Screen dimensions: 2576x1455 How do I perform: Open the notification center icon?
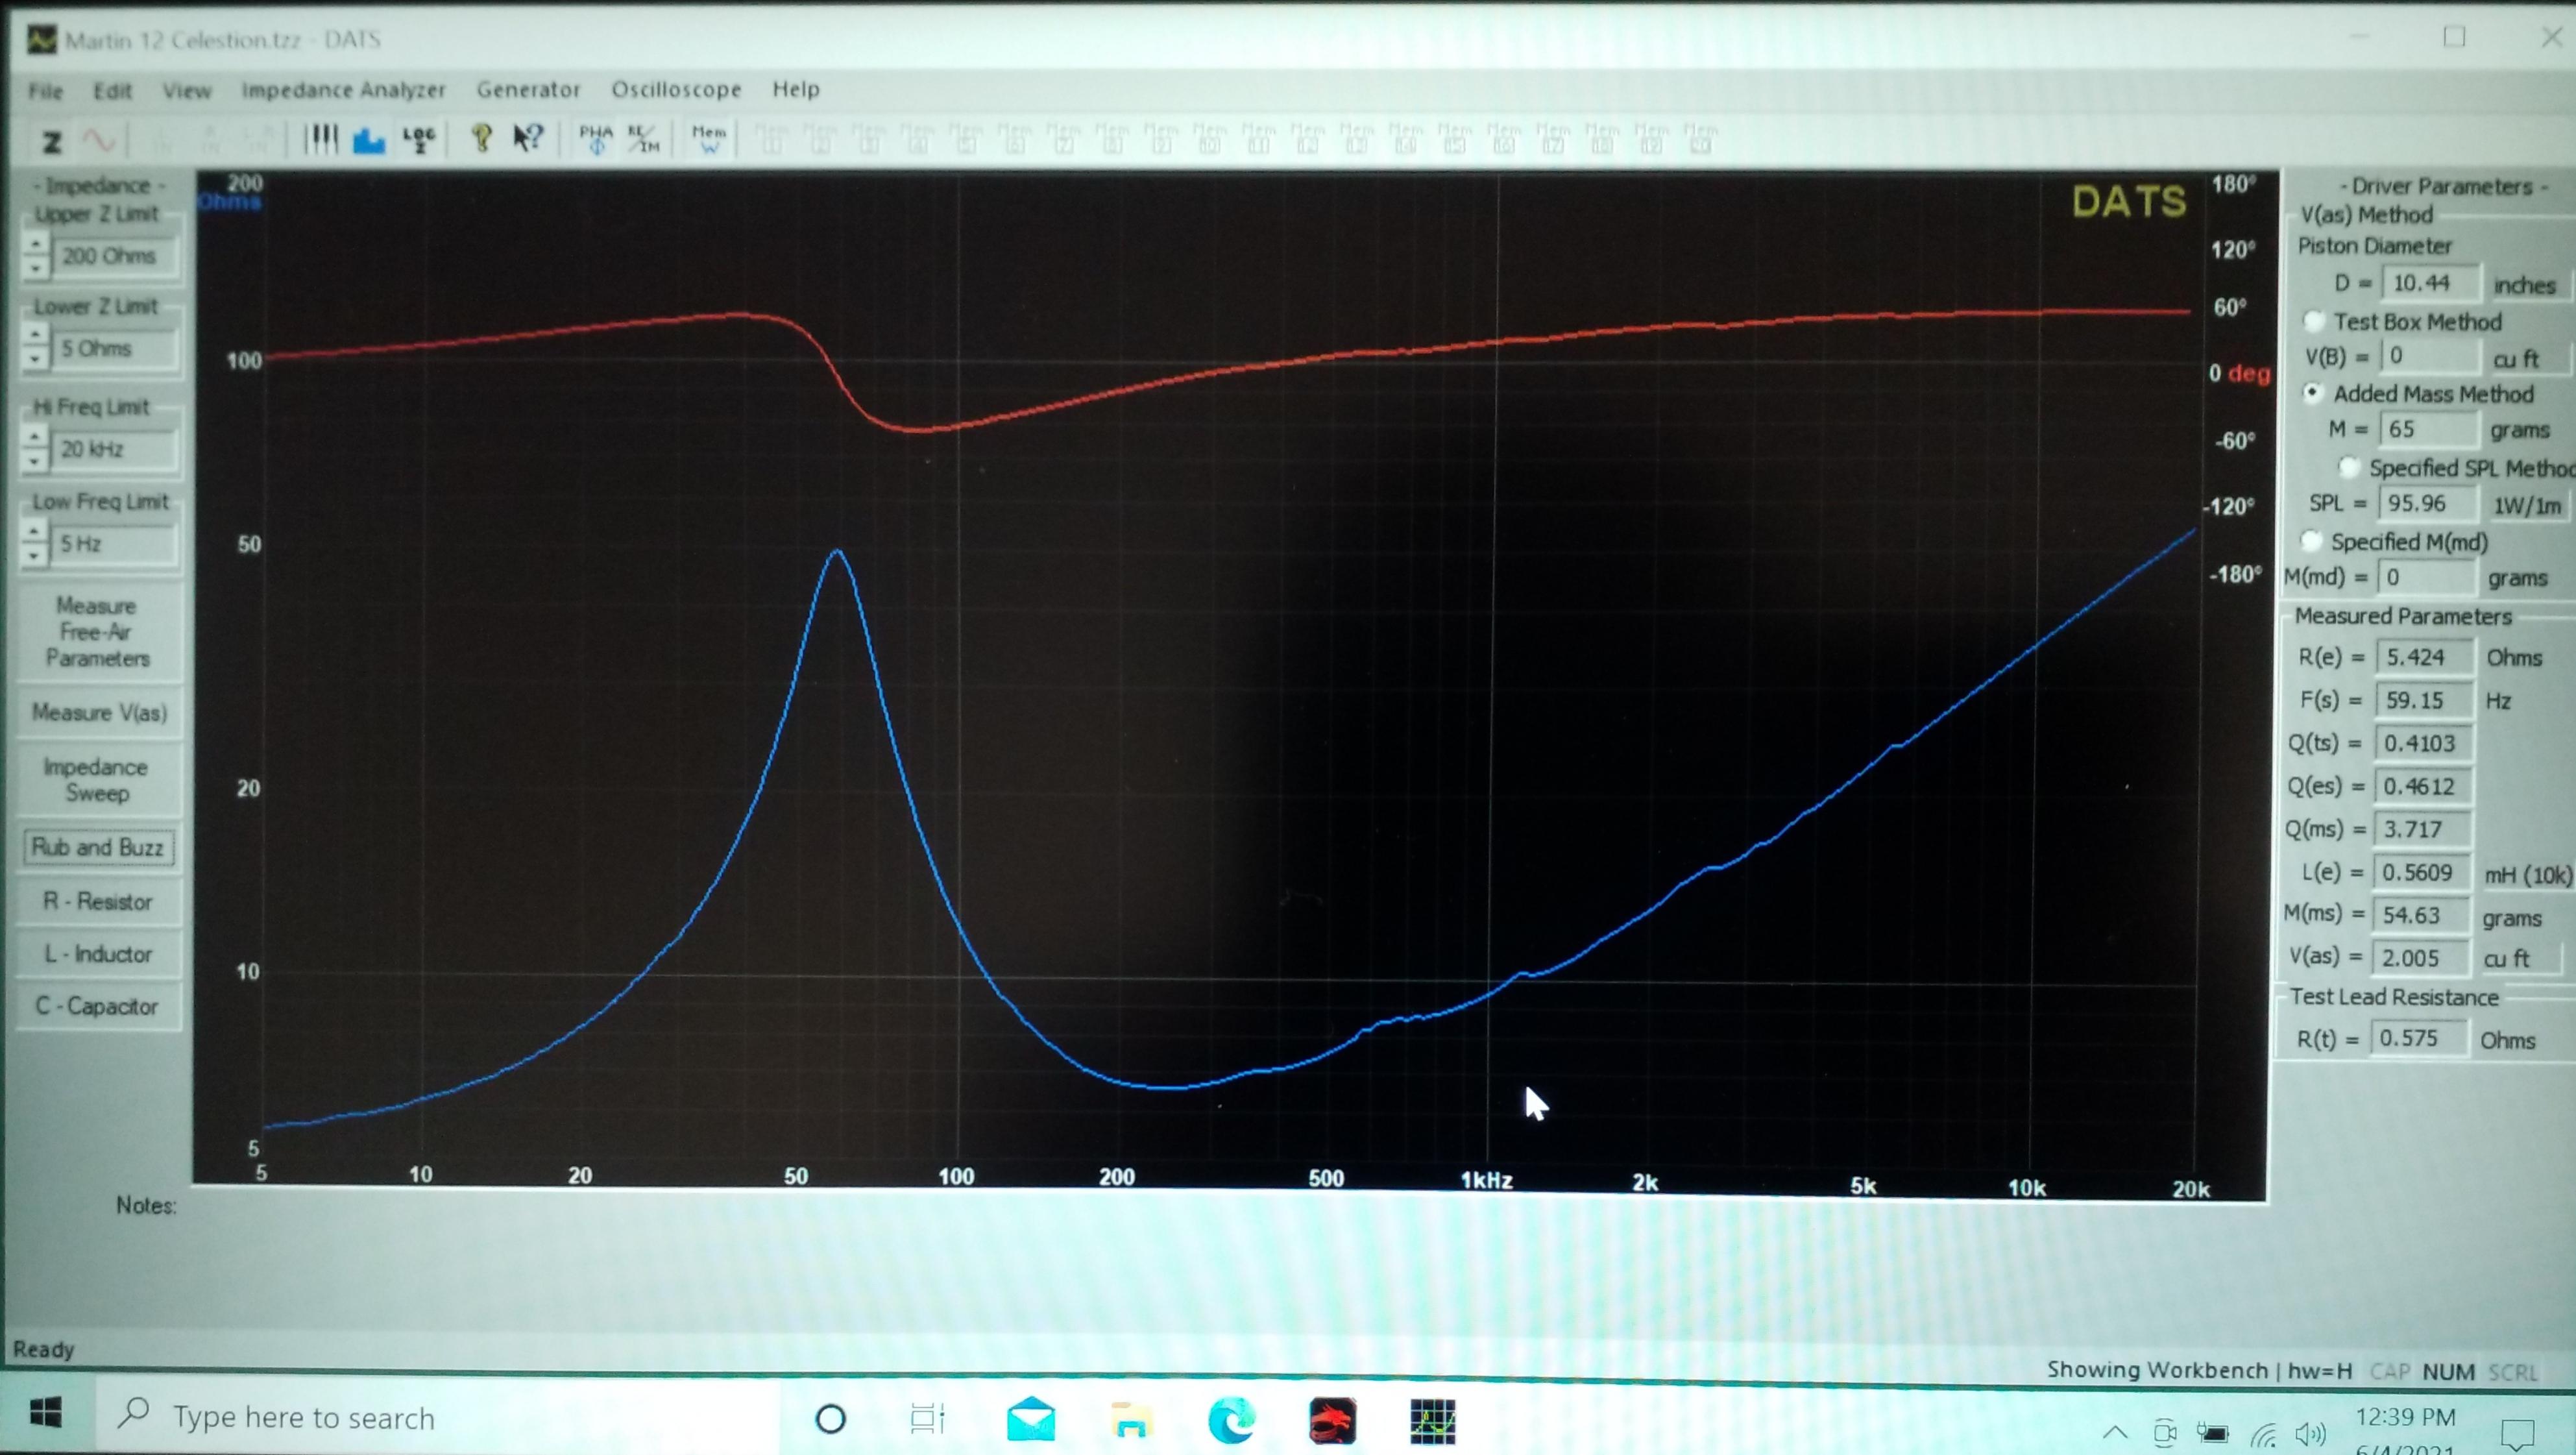click(2518, 1435)
